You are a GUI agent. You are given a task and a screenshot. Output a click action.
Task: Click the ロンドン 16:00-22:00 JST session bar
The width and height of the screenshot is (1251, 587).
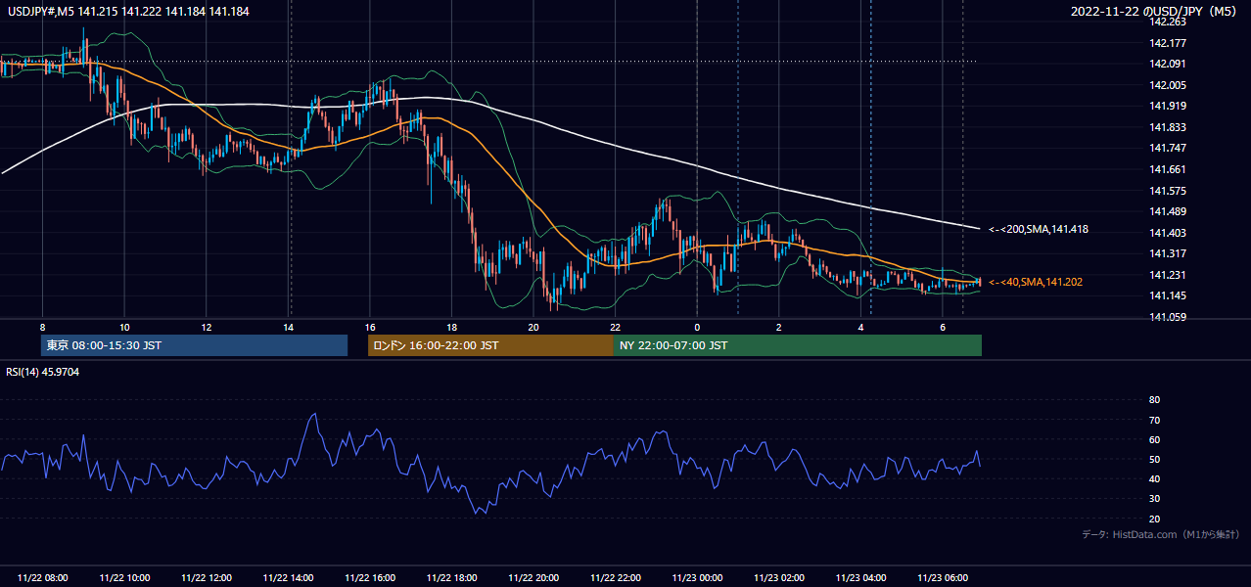pyautogui.click(x=490, y=345)
